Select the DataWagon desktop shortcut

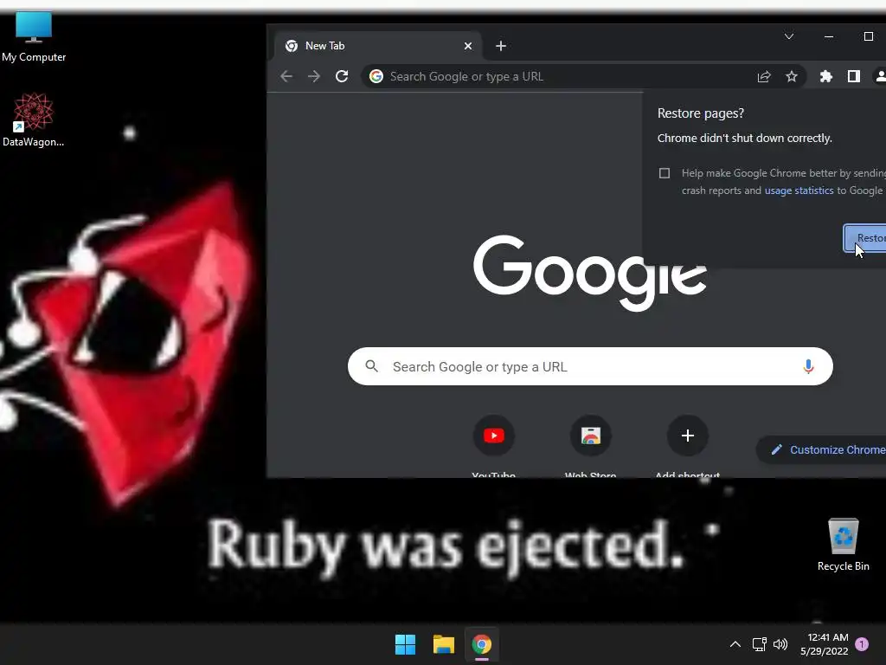[x=34, y=119]
